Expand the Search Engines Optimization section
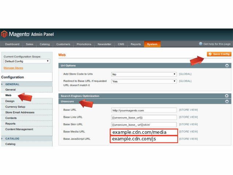Image resolution: width=233 pixels, height=175 pixels. click(227, 96)
